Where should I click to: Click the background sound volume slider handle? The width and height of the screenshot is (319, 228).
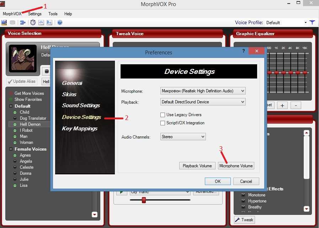pyautogui.click(x=144, y=200)
